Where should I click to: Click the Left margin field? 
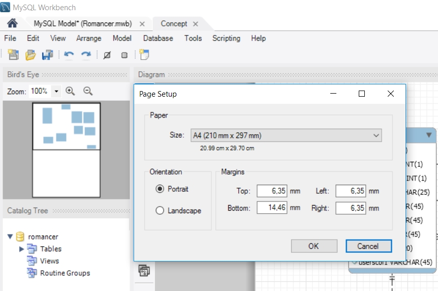pos(351,191)
